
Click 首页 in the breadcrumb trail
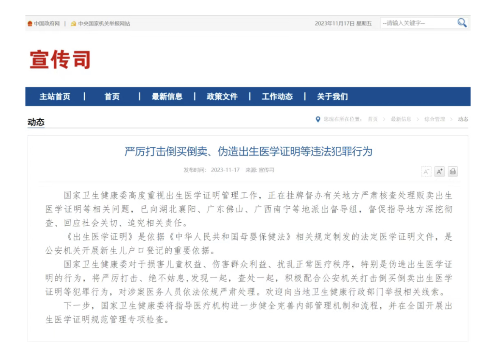click(373, 119)
